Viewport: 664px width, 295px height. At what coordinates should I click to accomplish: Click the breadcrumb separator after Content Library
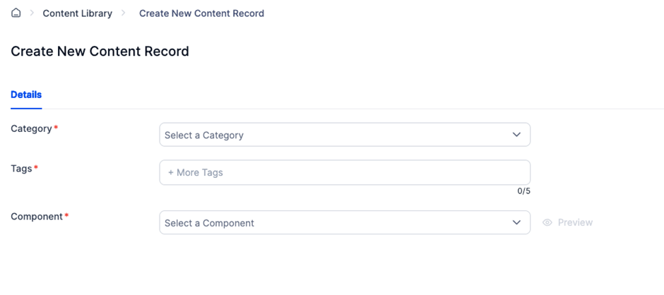[124, 13]
